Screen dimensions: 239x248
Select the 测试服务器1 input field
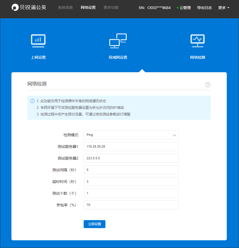pyautogui.click(x=131, y=147)
